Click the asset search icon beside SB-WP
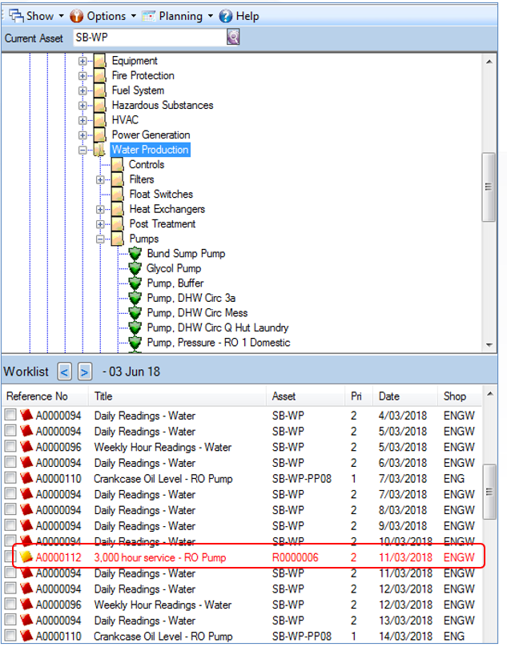Screen dimensions: 507x647 pyautogui.click(x=233, y=37)
